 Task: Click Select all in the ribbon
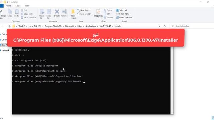[121, 10]
